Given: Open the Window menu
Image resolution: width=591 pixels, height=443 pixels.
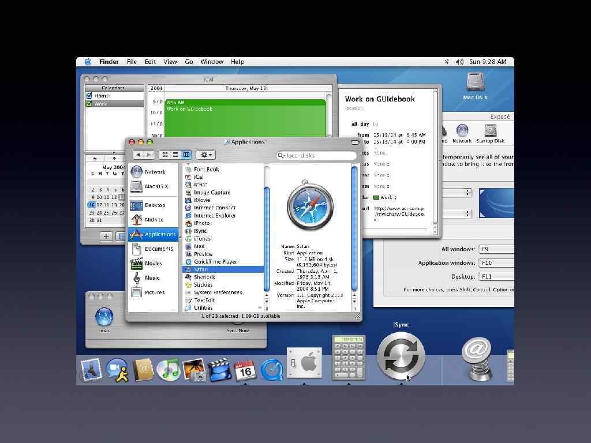Looking at the screenshot, I should coord(212,62).
